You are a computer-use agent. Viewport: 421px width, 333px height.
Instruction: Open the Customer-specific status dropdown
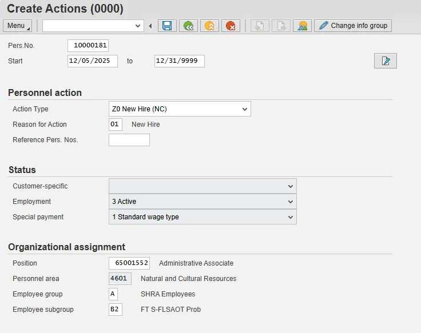291,186
